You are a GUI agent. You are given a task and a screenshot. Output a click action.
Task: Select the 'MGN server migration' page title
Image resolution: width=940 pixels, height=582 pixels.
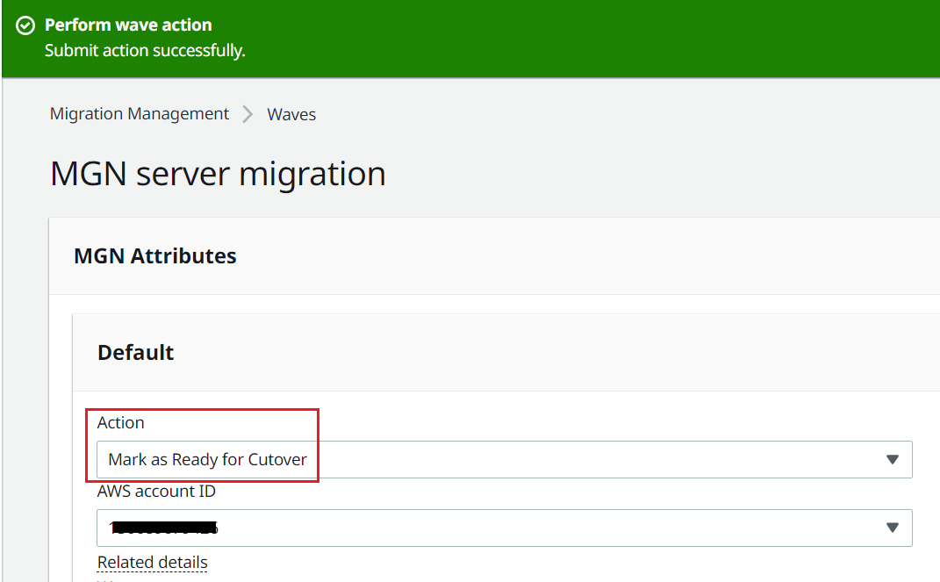218,174
